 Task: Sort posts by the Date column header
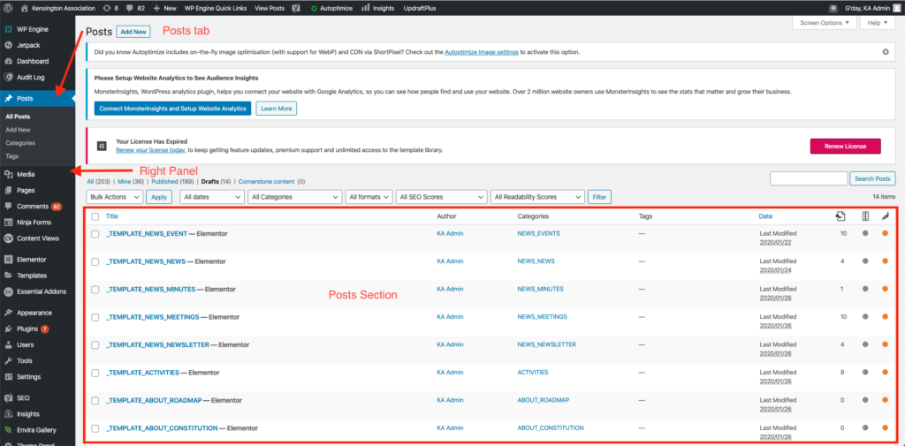point(765,216)
